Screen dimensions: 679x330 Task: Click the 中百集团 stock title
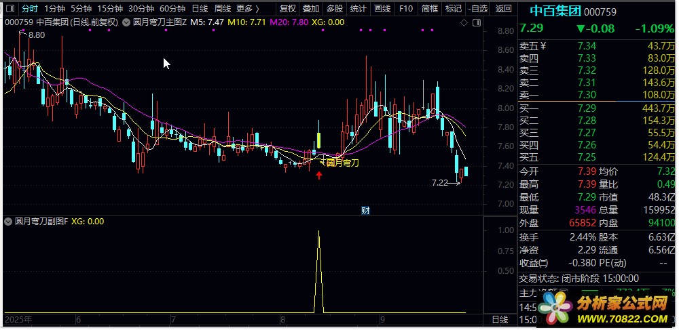[x=555, y=10]
